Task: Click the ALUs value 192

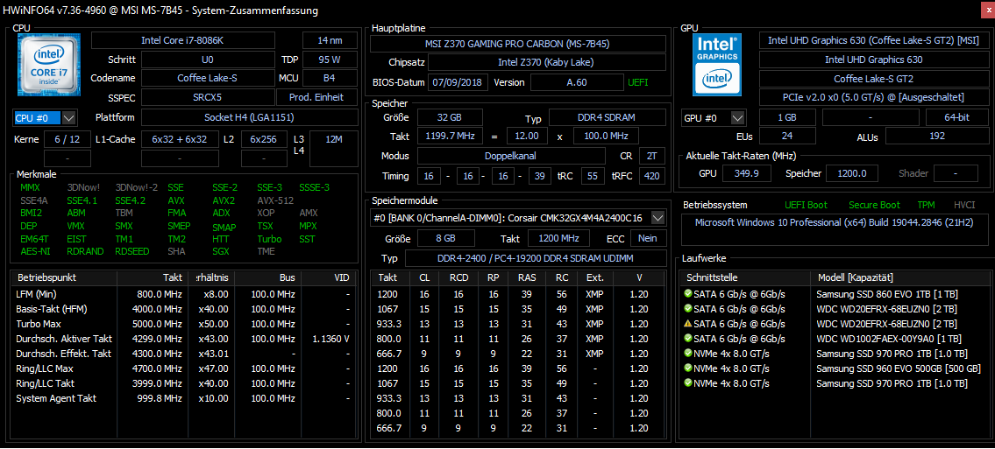Action: [x=936, y=136]
